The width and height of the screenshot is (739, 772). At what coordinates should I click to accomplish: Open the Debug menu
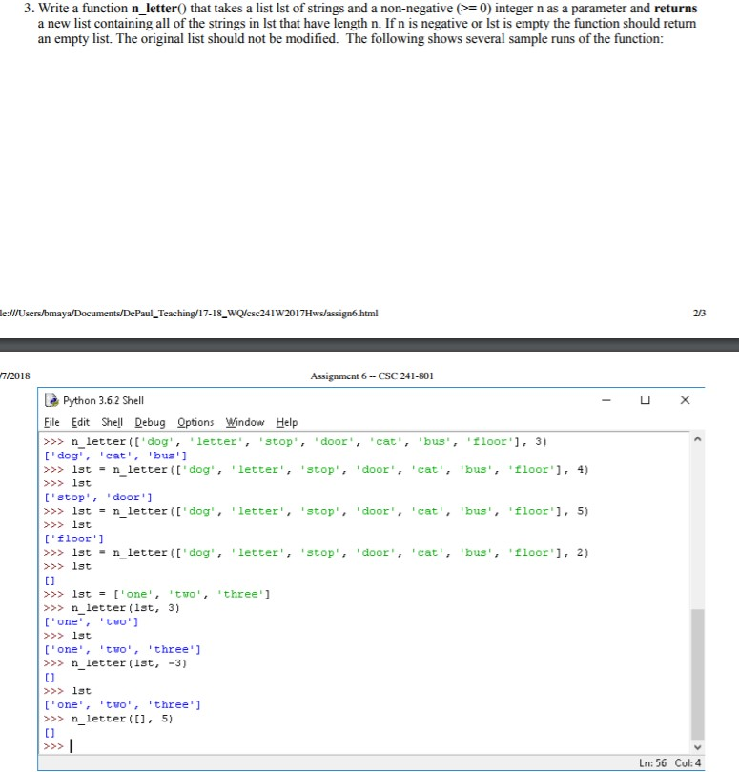(x=150, y=422)
